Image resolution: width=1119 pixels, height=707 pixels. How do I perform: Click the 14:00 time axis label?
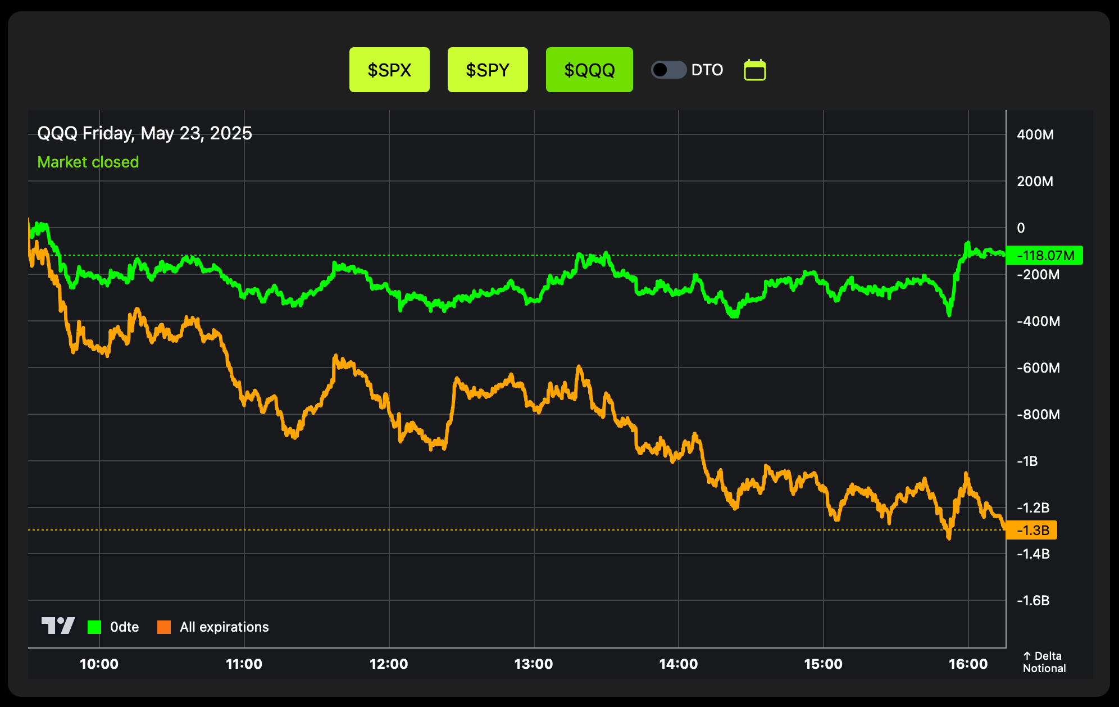pyautogui.click(x=679, y=664)
